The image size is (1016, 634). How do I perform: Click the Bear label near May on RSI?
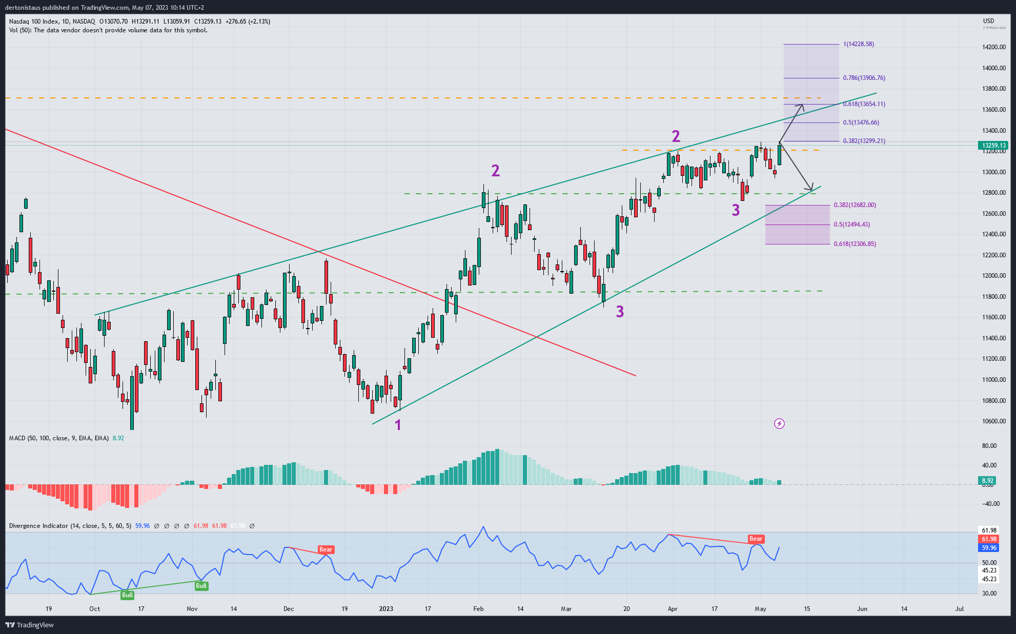[x=756, y=539]
